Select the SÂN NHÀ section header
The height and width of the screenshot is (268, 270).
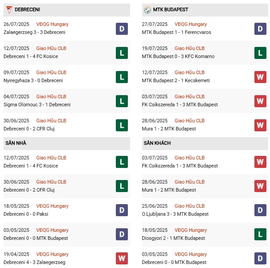coord(16,143)
